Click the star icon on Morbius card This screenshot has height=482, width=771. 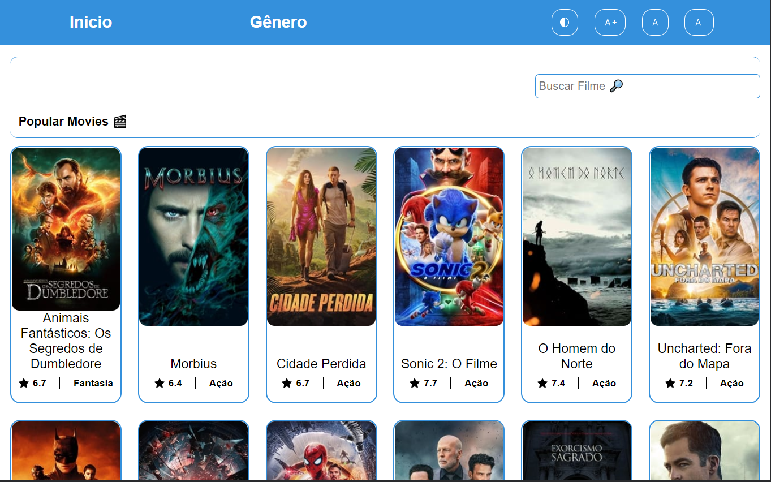[x=160, y=383]
